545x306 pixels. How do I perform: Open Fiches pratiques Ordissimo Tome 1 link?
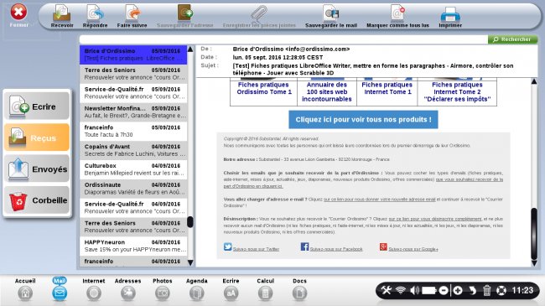click(263, 88)
